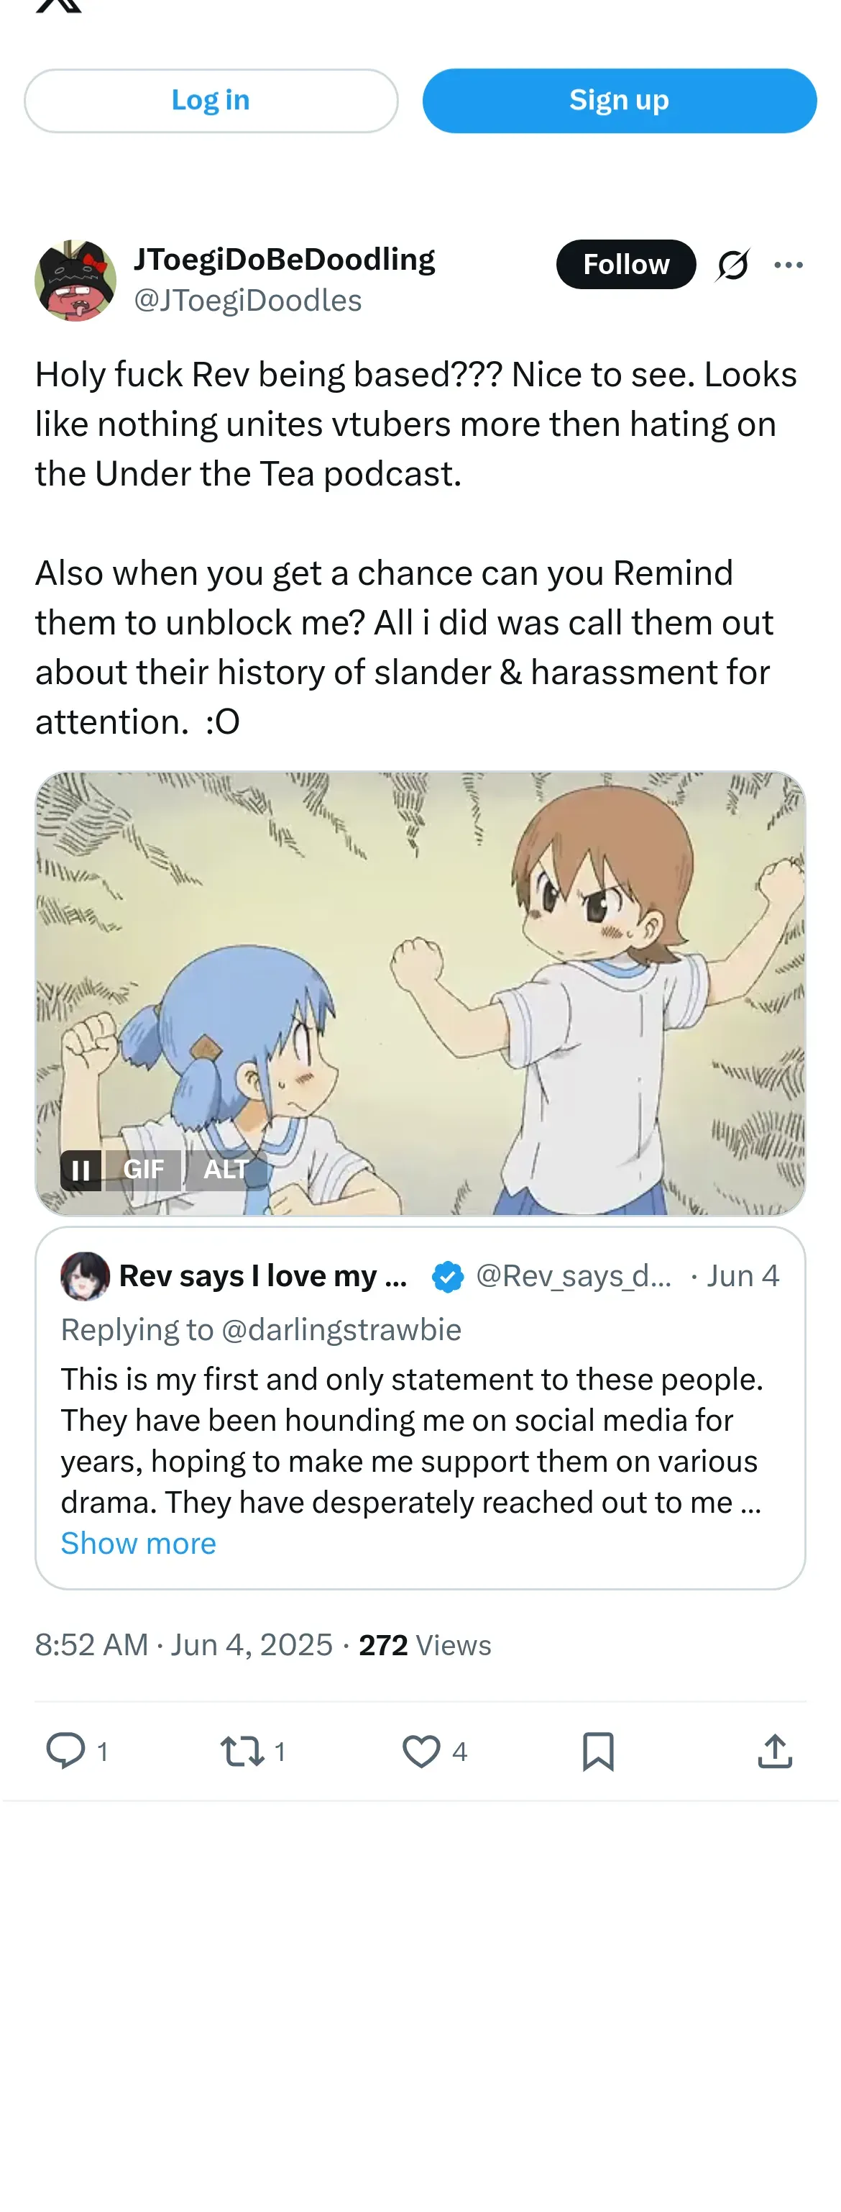The height and width of the screenshot is (2212, 841).
Task: Follow JToegiDoBeDoodling
Action: (x=625, y=265)
